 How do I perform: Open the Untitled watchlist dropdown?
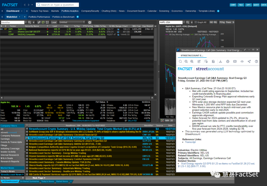pyautogui.click(x=84, y=22)
